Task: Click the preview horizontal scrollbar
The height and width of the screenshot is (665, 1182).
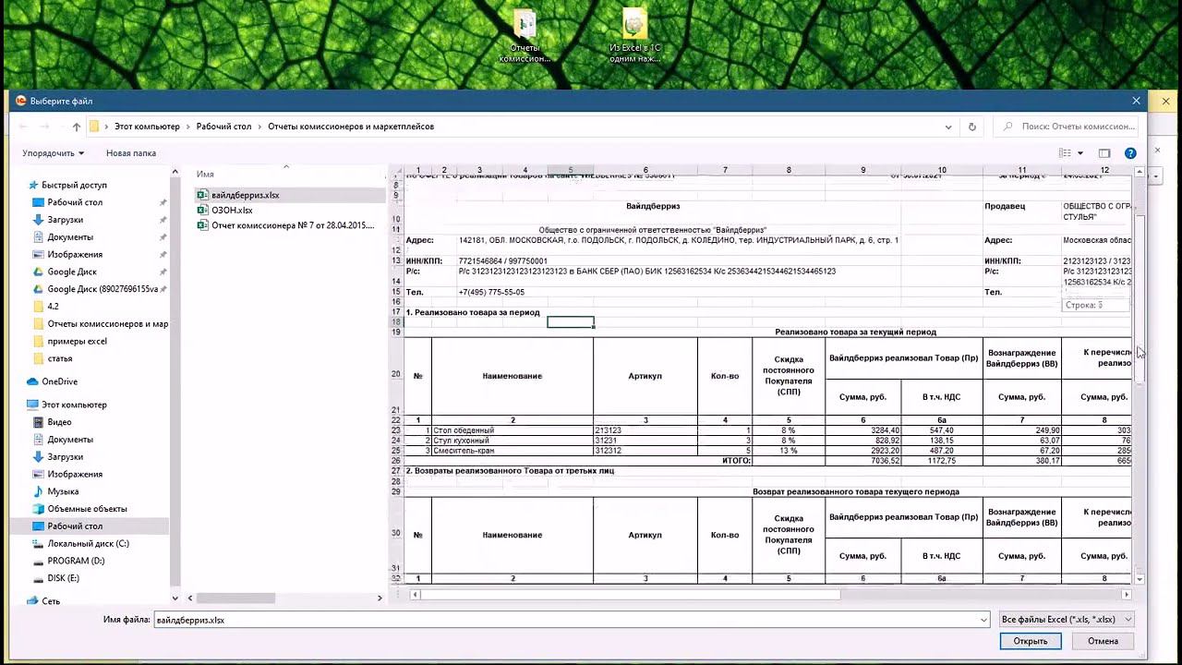Action: tap(626, 595)
